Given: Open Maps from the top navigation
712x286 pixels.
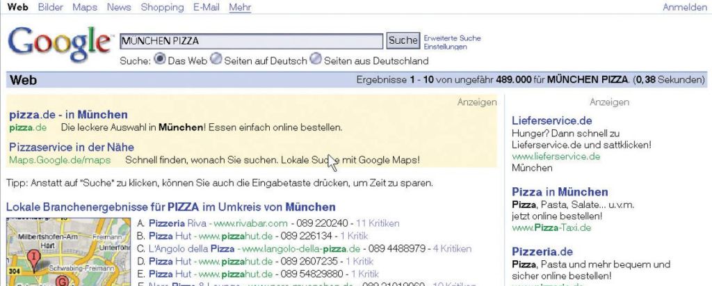Looking at the screenshot, I should coord(85,8).
